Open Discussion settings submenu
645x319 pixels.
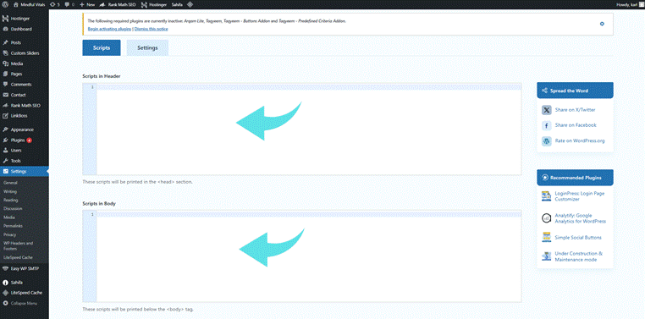click(13, 208)
